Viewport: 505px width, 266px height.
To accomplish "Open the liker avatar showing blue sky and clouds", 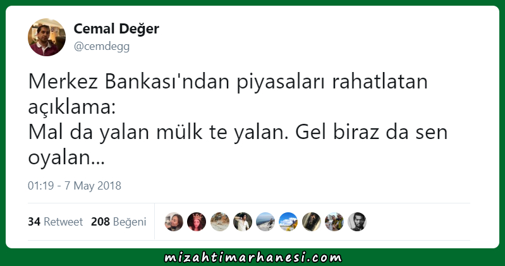I will 288,222.
